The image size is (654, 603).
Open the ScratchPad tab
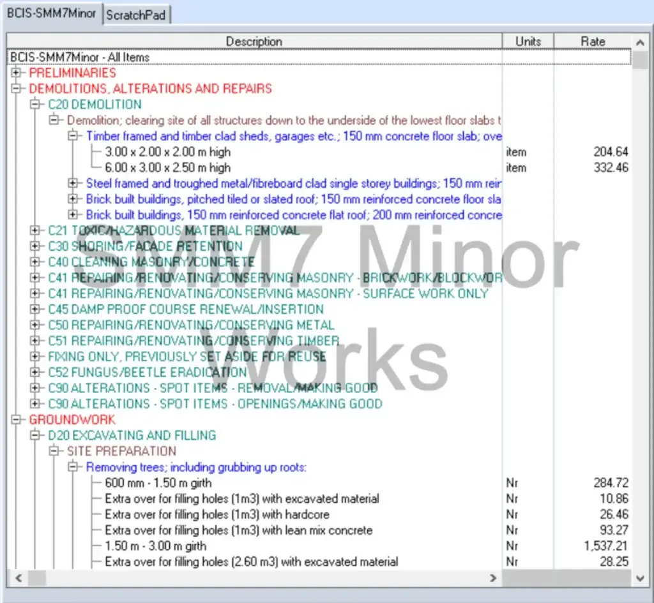pos(136,15)
